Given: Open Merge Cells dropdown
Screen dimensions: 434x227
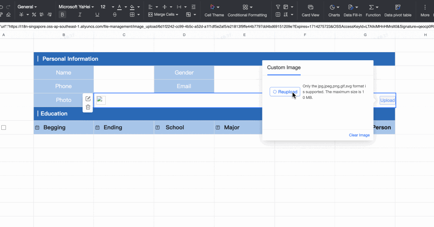Looking at the screenshot, I should pyautogui.click(x=163, y=14).
